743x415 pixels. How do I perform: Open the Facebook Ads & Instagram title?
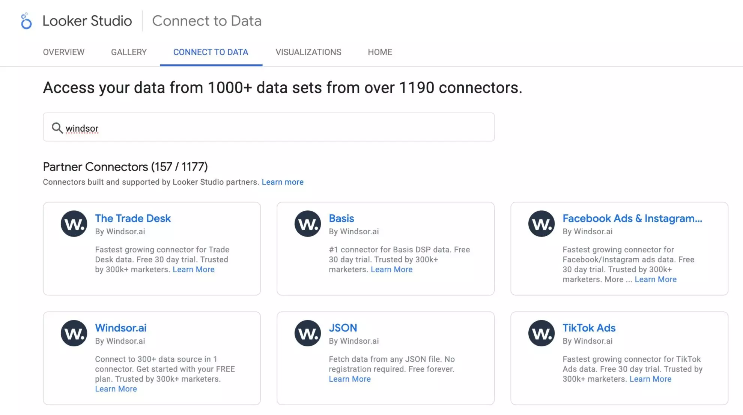click(x=632, y=218)
